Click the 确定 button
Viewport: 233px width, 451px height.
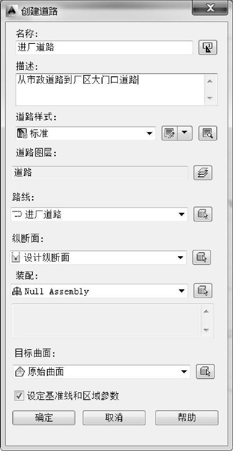click(x=44, y=418)
